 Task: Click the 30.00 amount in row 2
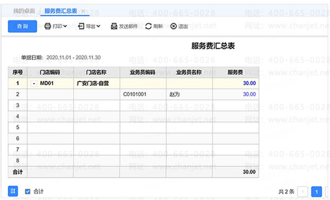pyautogui.click(x=249, y=94)
